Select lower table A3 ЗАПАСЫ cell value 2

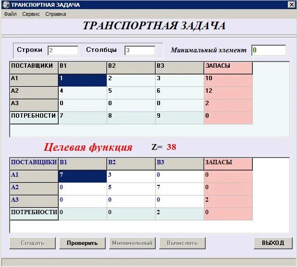coord(228,202)
